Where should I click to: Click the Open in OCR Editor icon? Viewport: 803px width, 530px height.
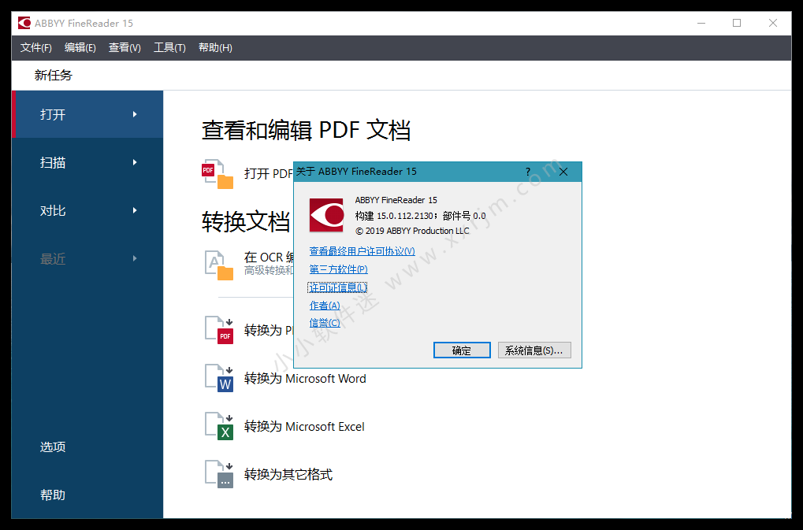(219, 265)
